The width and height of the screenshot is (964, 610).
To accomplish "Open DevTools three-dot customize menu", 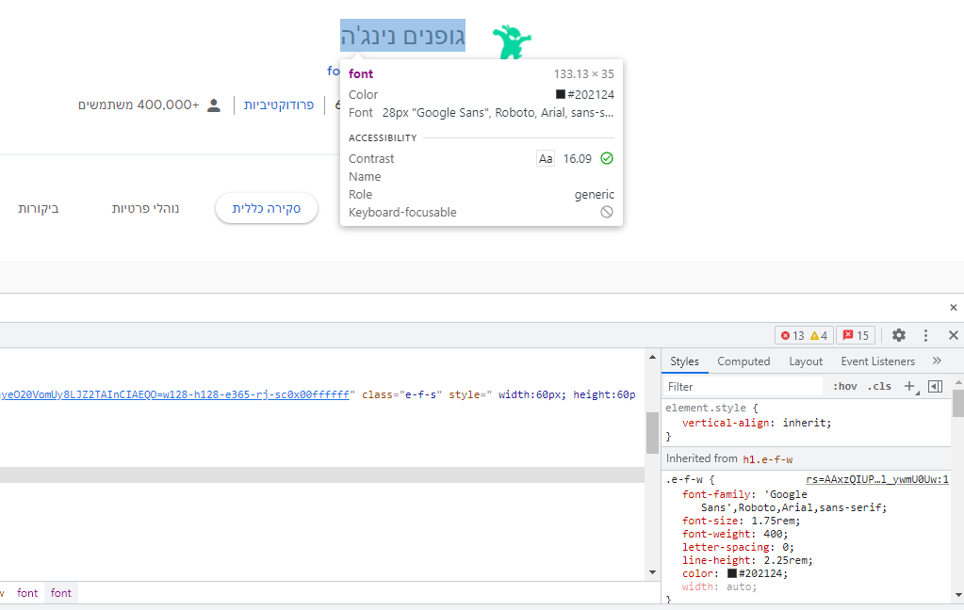I will (x=925, y=335).
